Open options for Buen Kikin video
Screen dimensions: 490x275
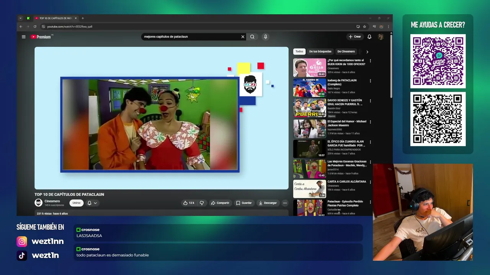pos(370,61)
